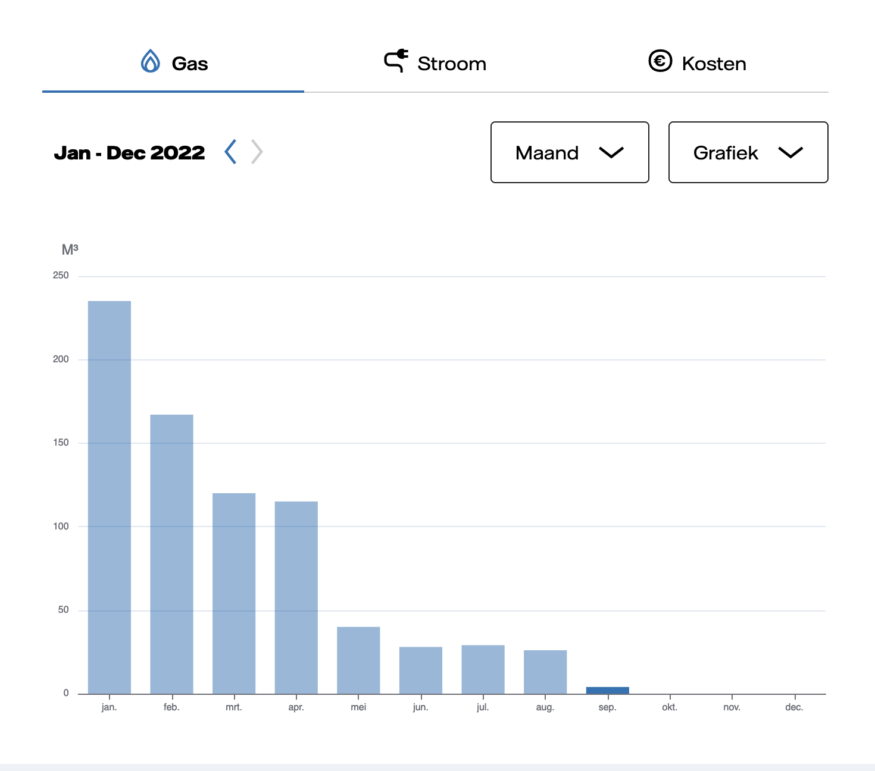Image resolution: width=875 pixels, height=771 pixels.
Task: Click the gas flame icon
Action: click(151, 61)
